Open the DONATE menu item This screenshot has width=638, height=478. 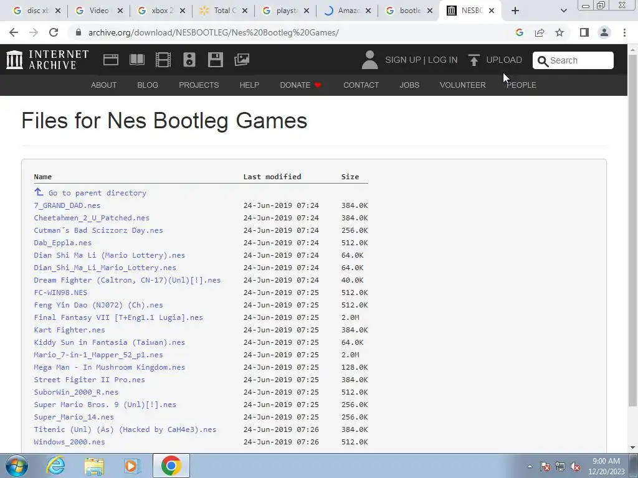coord(300,85)
